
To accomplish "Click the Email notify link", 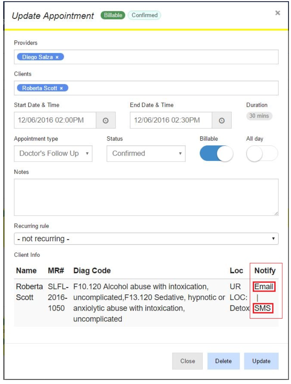I will pos(264,287).
